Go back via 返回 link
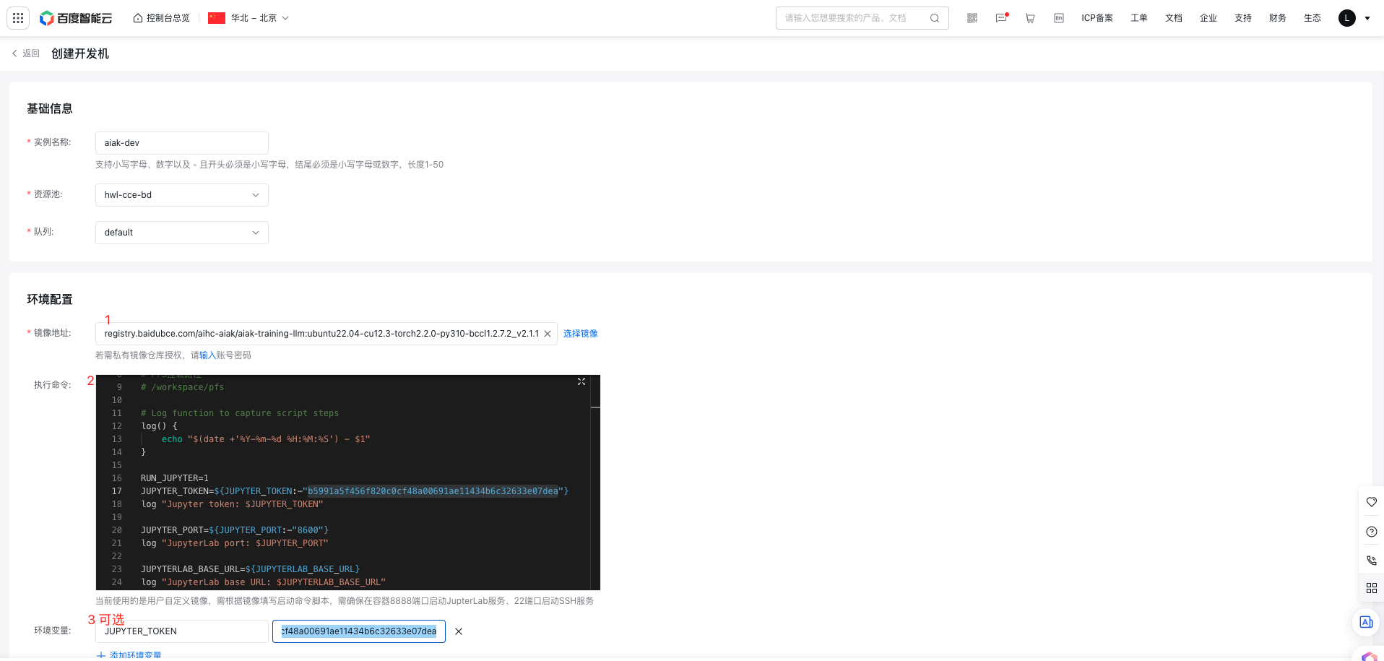Image resolution: width=1384 pixels, height=661 pixels. (x=26, y=53)
